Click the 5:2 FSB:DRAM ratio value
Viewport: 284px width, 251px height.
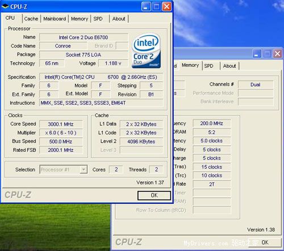click(x=212, y=132)
